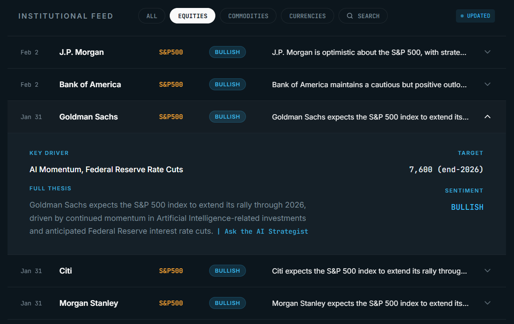Open the SEARCH field
Screen dimensions: 514x324
pos(363,16)
